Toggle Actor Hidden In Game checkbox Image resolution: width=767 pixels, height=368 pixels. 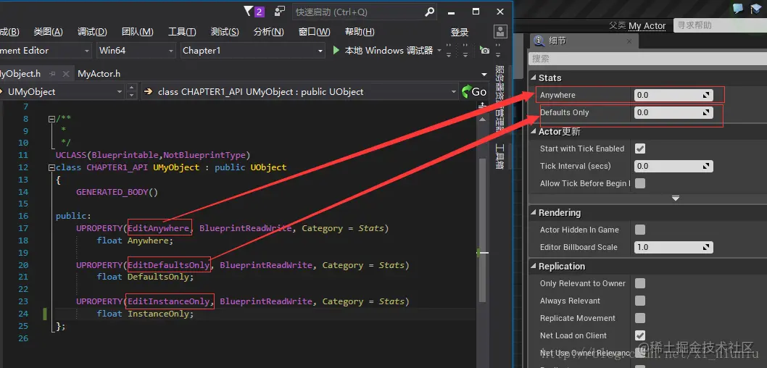coord(640,230)
